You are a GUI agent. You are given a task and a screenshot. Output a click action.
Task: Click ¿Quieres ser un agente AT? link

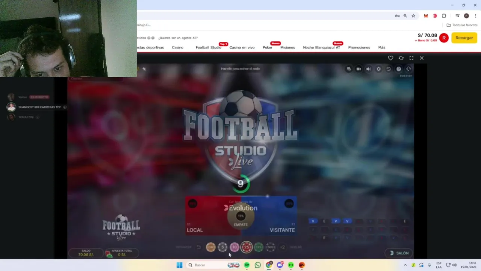click(178, 38)
